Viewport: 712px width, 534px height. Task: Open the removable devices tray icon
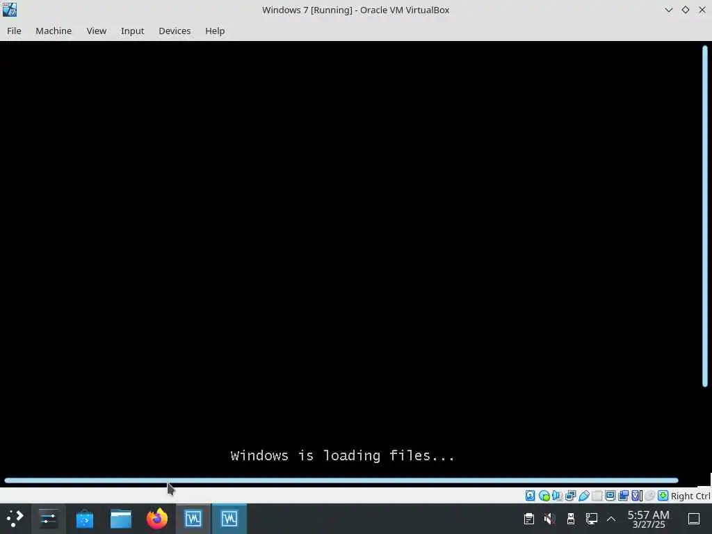571,519
